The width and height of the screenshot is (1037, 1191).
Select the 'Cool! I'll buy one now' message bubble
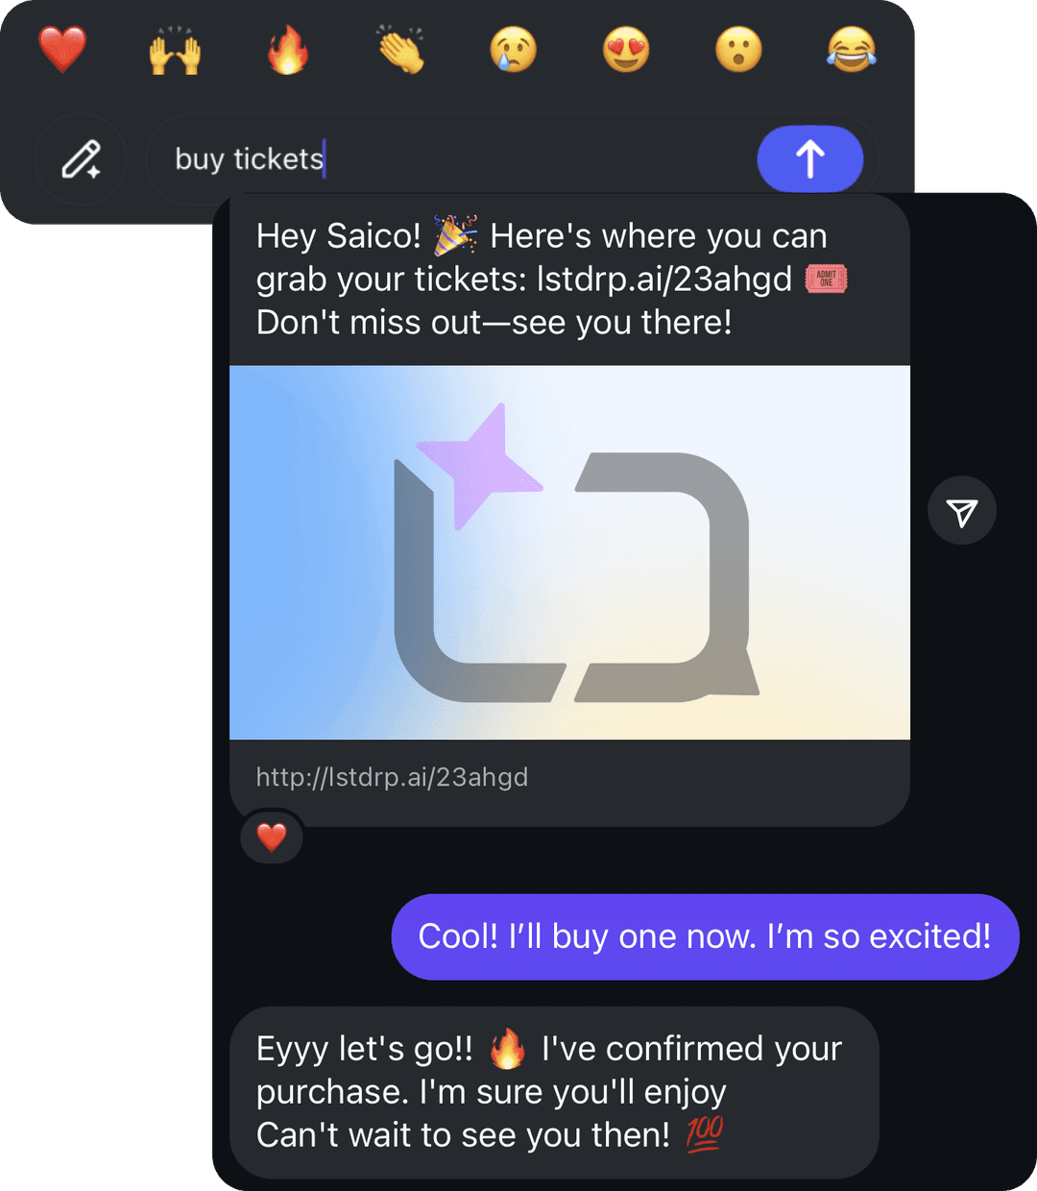pyautogui.click(x=705, y=936)
